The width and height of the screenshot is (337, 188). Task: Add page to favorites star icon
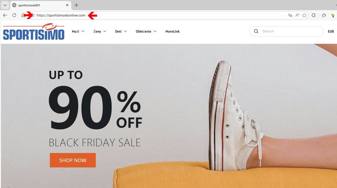pyautogui.click(x=304, y=15)
